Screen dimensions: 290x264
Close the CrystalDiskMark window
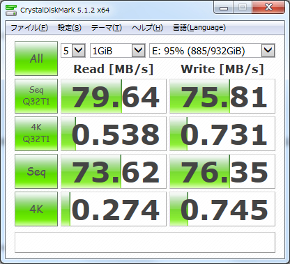pyautogui.click(x=268, y=8)
